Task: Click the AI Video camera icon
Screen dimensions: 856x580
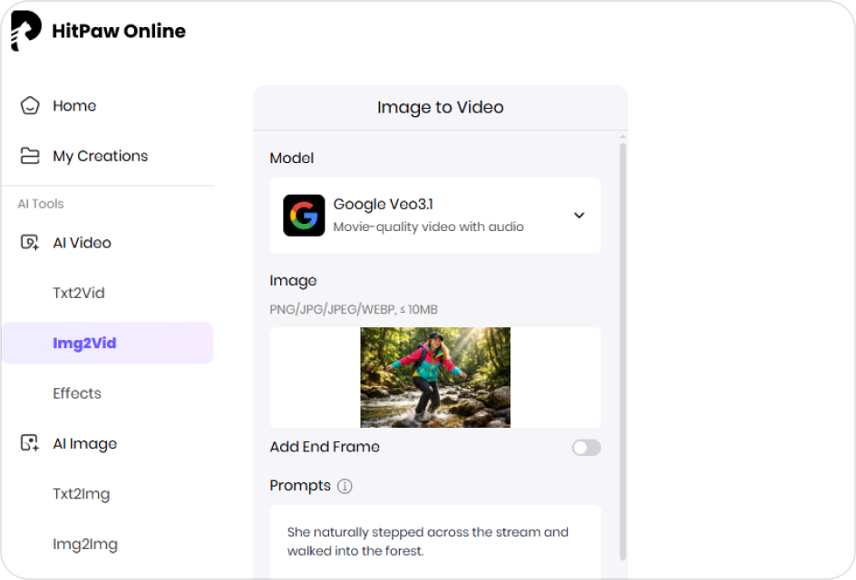Action: point(27,242)
